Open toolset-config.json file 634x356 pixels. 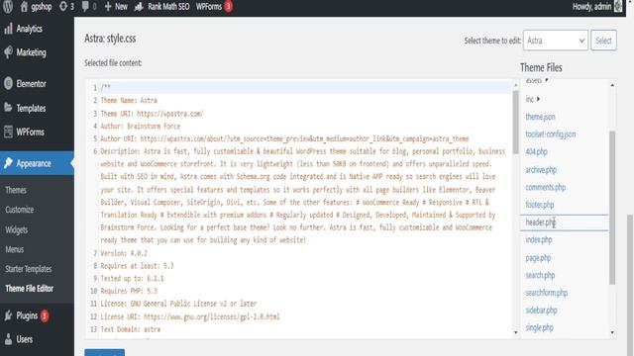click(x=551, y=134)
